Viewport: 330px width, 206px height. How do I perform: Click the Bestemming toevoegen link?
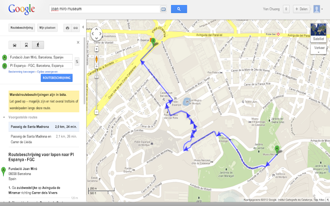tap(22, 72)
